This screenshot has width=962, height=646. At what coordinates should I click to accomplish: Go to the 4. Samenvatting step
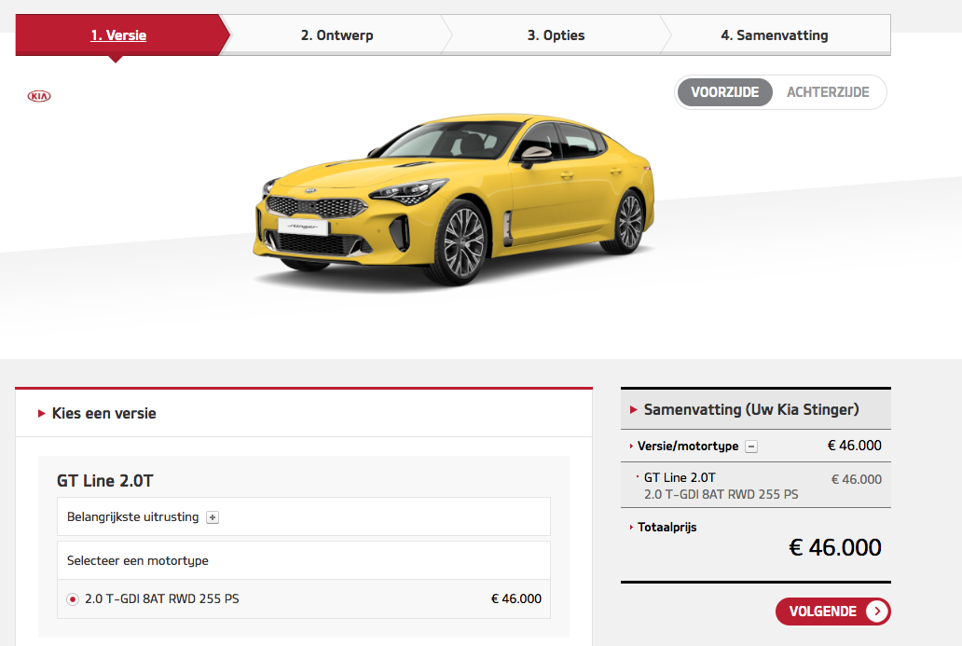pos(775,35)
